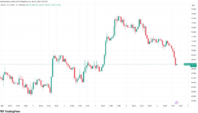Select the date 5 marker on time axis
The image size is (198, 113).
click(x=126, y=106)
